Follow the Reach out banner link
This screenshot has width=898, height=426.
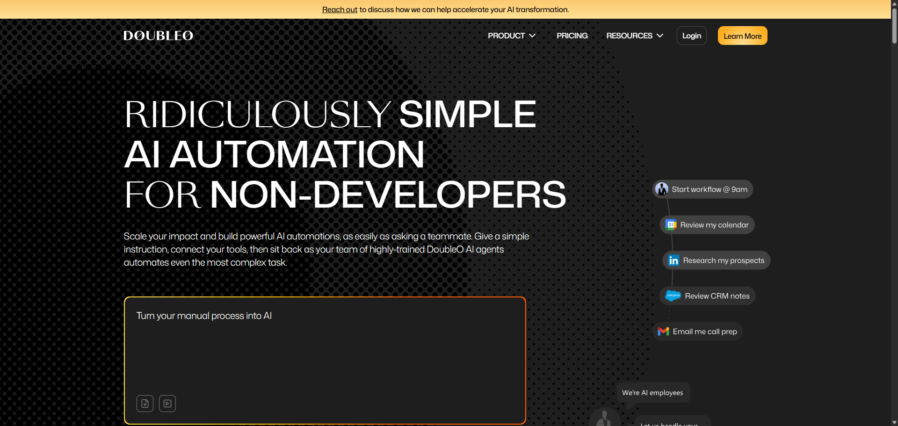pos(340,10)
